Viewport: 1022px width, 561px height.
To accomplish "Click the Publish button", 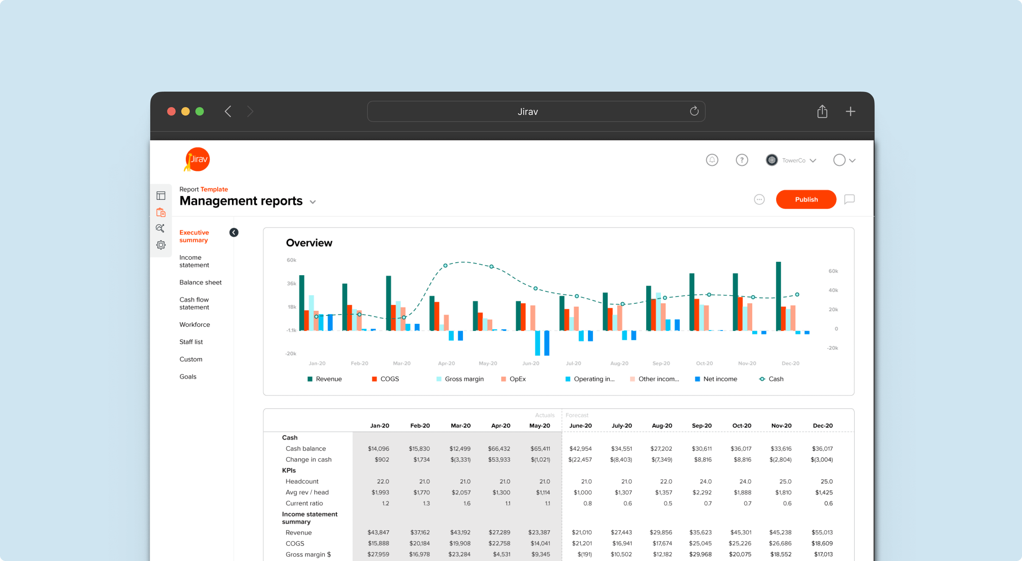I will point(806,199).
